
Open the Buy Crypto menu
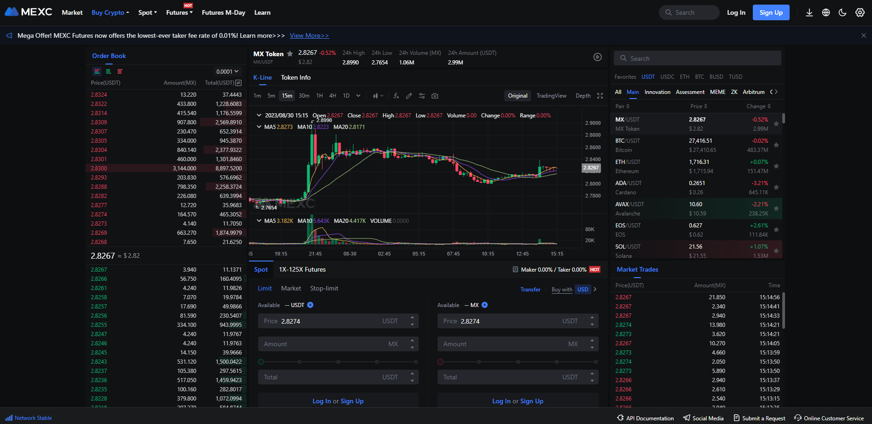tap(110, 12)
